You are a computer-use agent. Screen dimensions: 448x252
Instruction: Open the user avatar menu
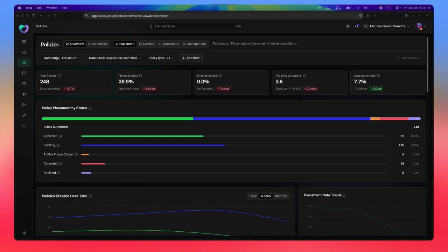pyautogui.click(x=420, y=26)
